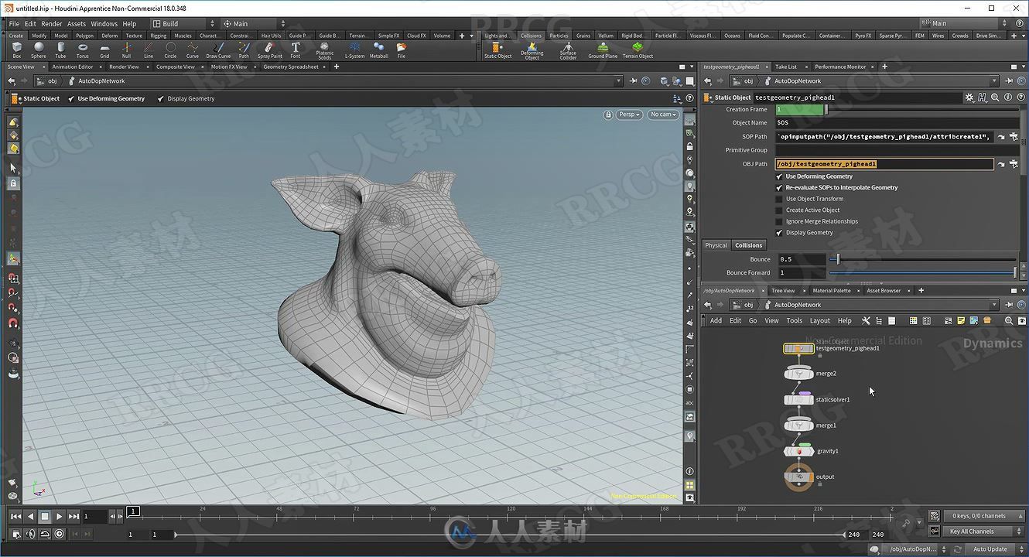Screen dimensions: 1029x557
Task: Select the Grid shelf tool
Action: click(x=104, y=50)
